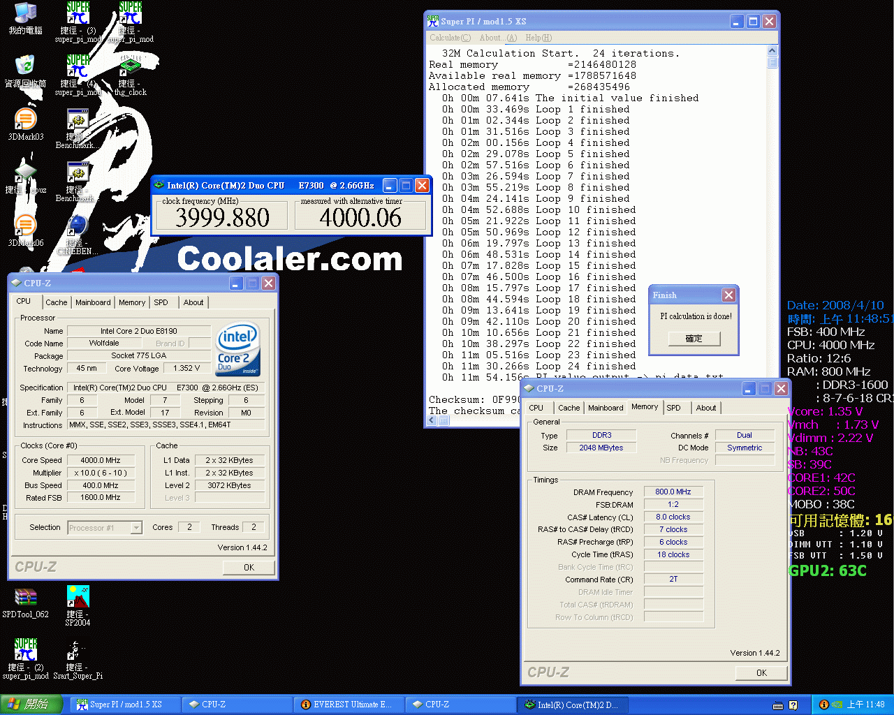Select the super_pi_mod (3) shortcut icon
The height and width of the screenshot is (715, 894).
click(78, 13)
